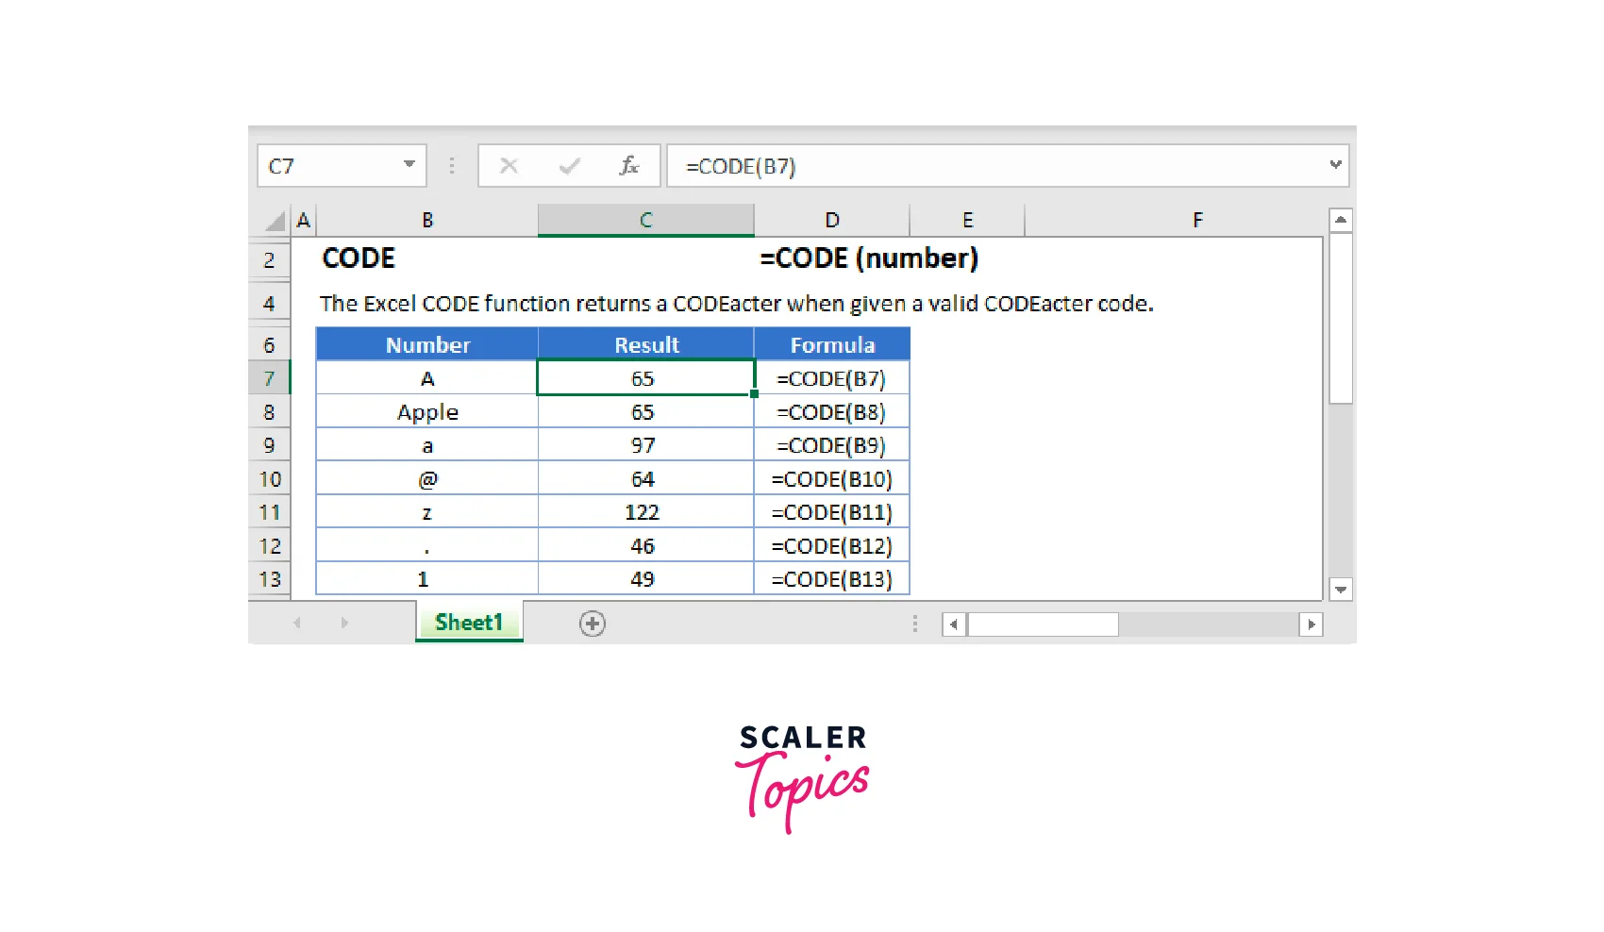This screenshot has width=1604, height=932.
Task: Select the cell containing Apple
Action: (427, 412)
